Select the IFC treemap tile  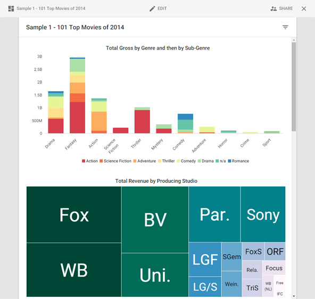click(280, 294)
